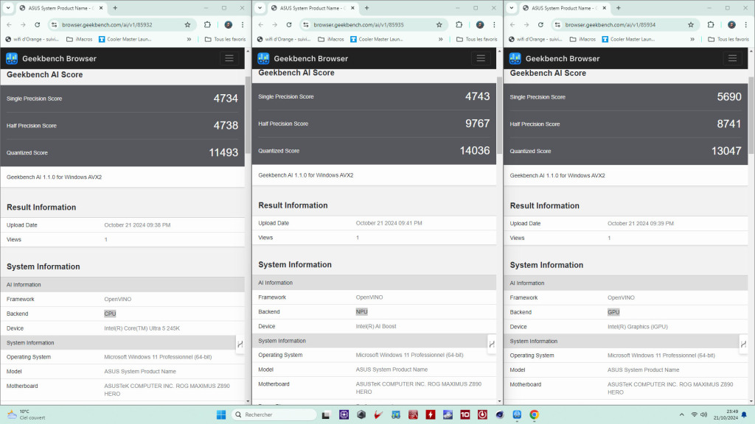
Task: Open the side panel toggle in the left window
Action: pos(240,344)
